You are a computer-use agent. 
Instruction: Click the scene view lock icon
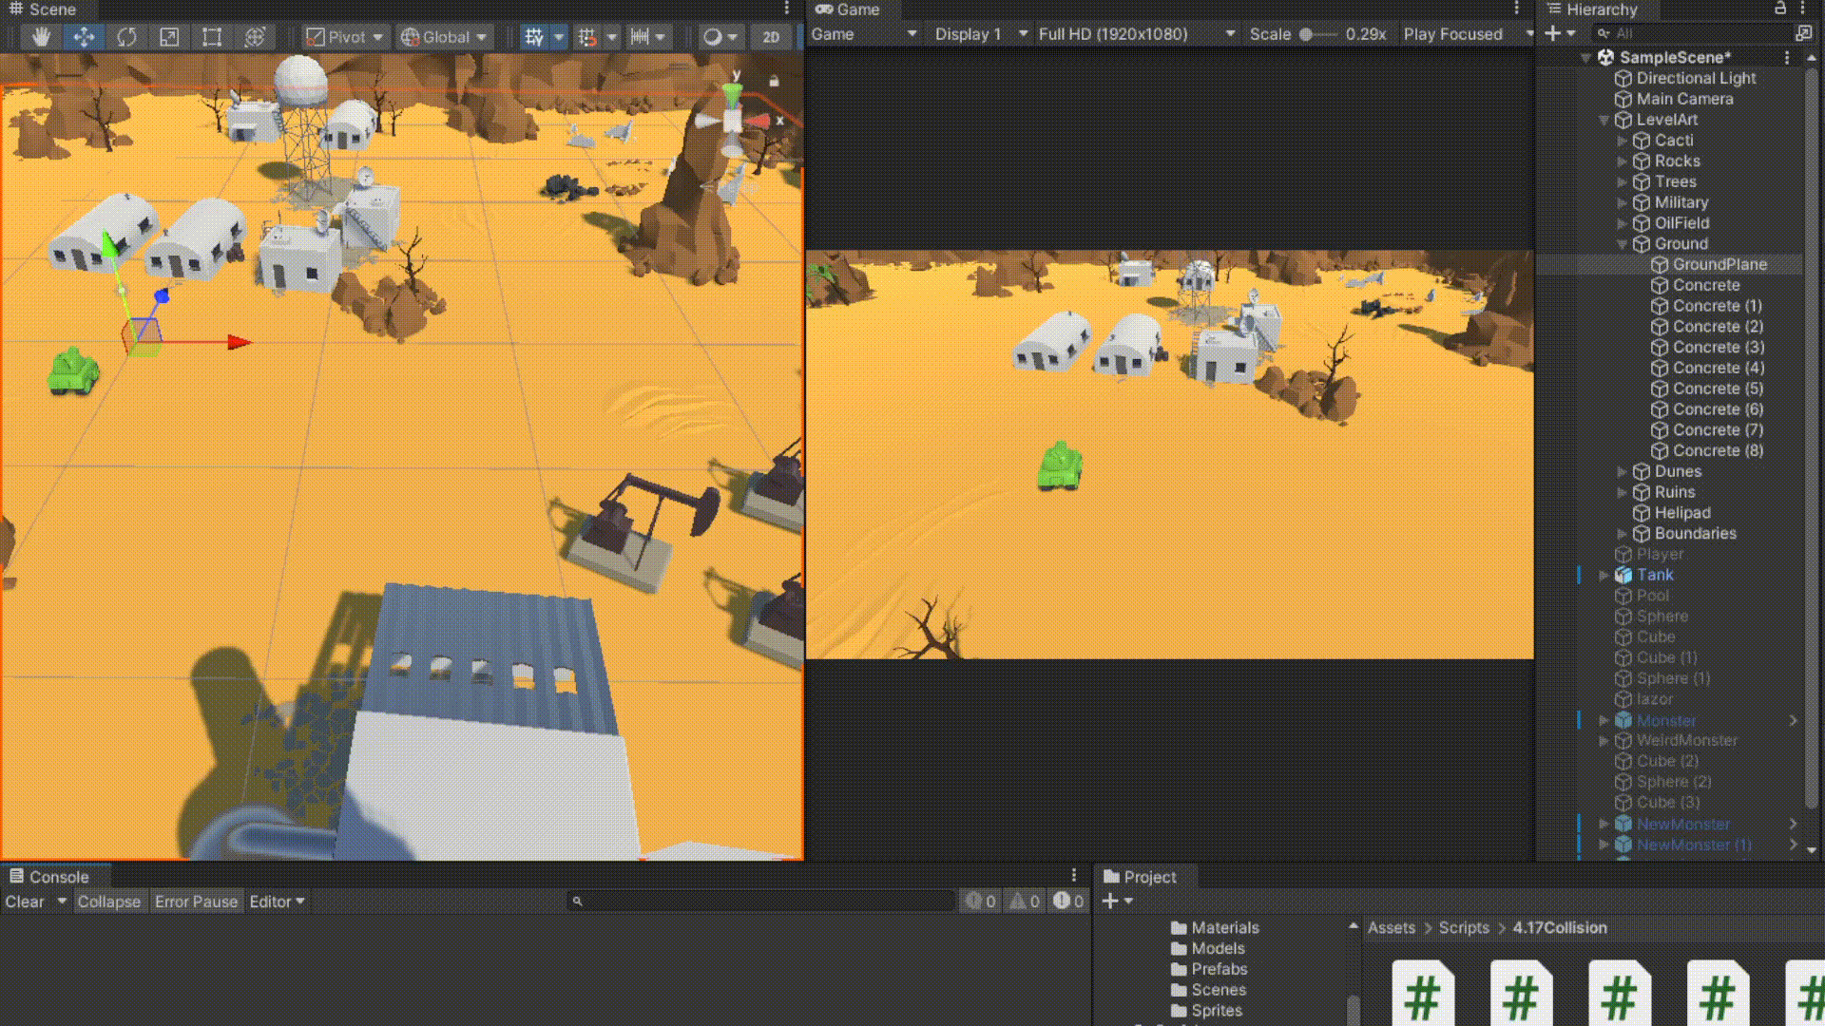click(x=774, y=82)
